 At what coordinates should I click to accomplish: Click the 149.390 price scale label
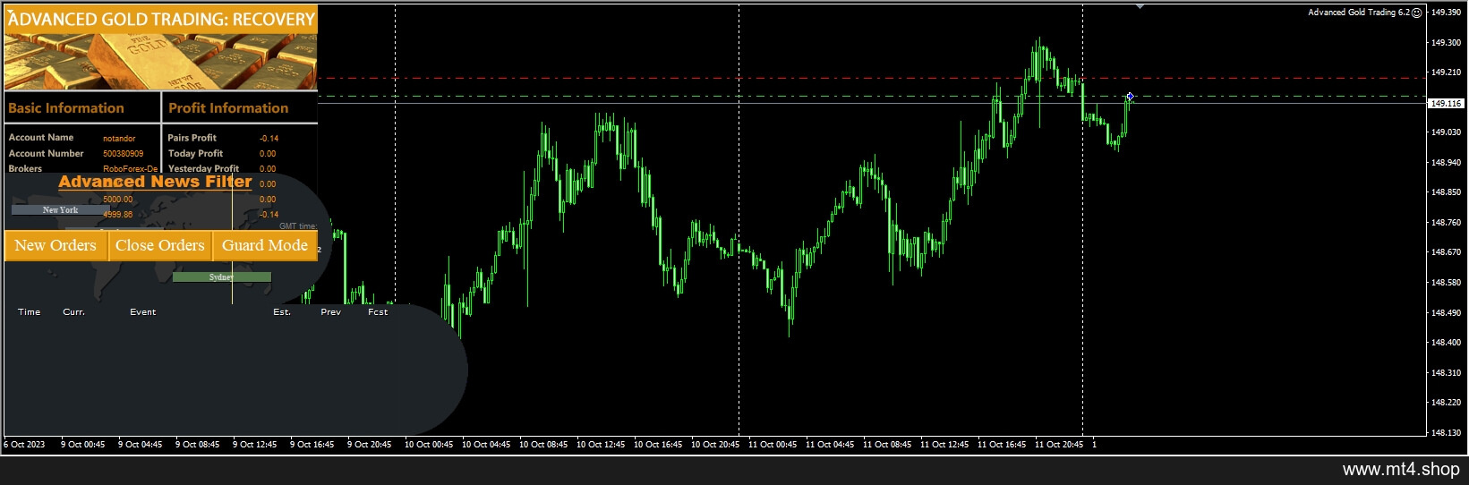point(1447,13)
